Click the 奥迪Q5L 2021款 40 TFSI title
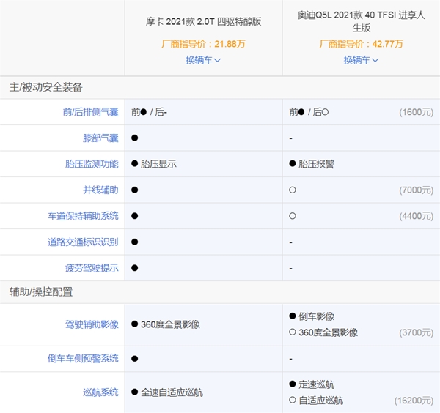 361,21
